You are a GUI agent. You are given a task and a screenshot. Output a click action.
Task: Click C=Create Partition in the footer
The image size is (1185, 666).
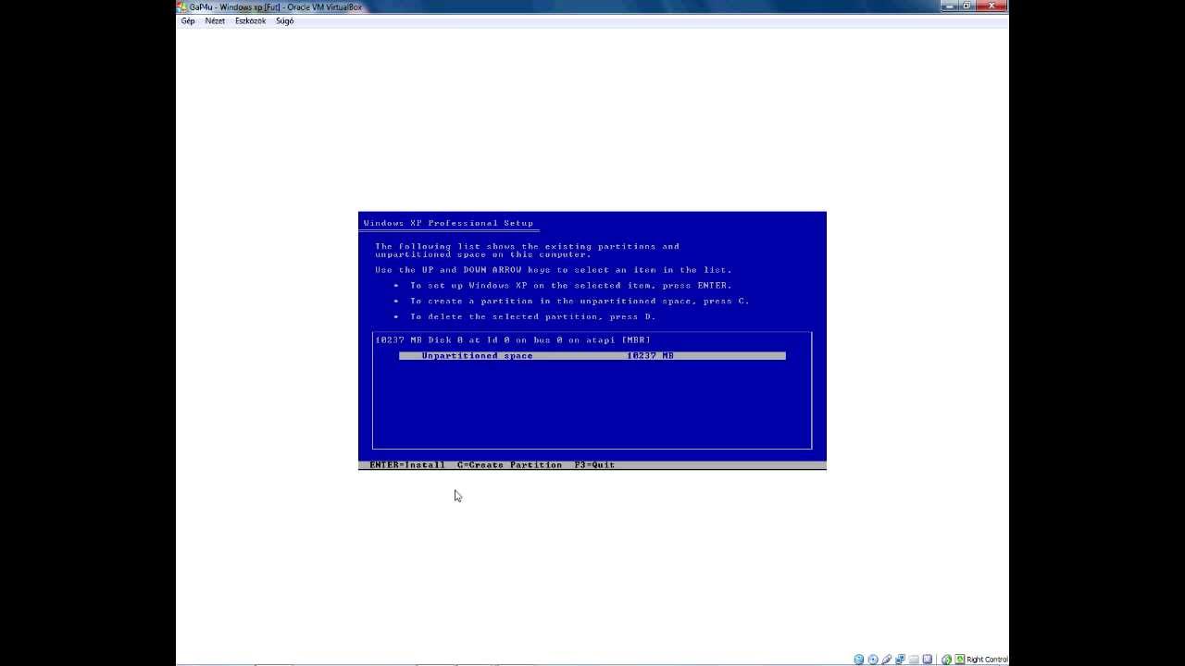509,464
